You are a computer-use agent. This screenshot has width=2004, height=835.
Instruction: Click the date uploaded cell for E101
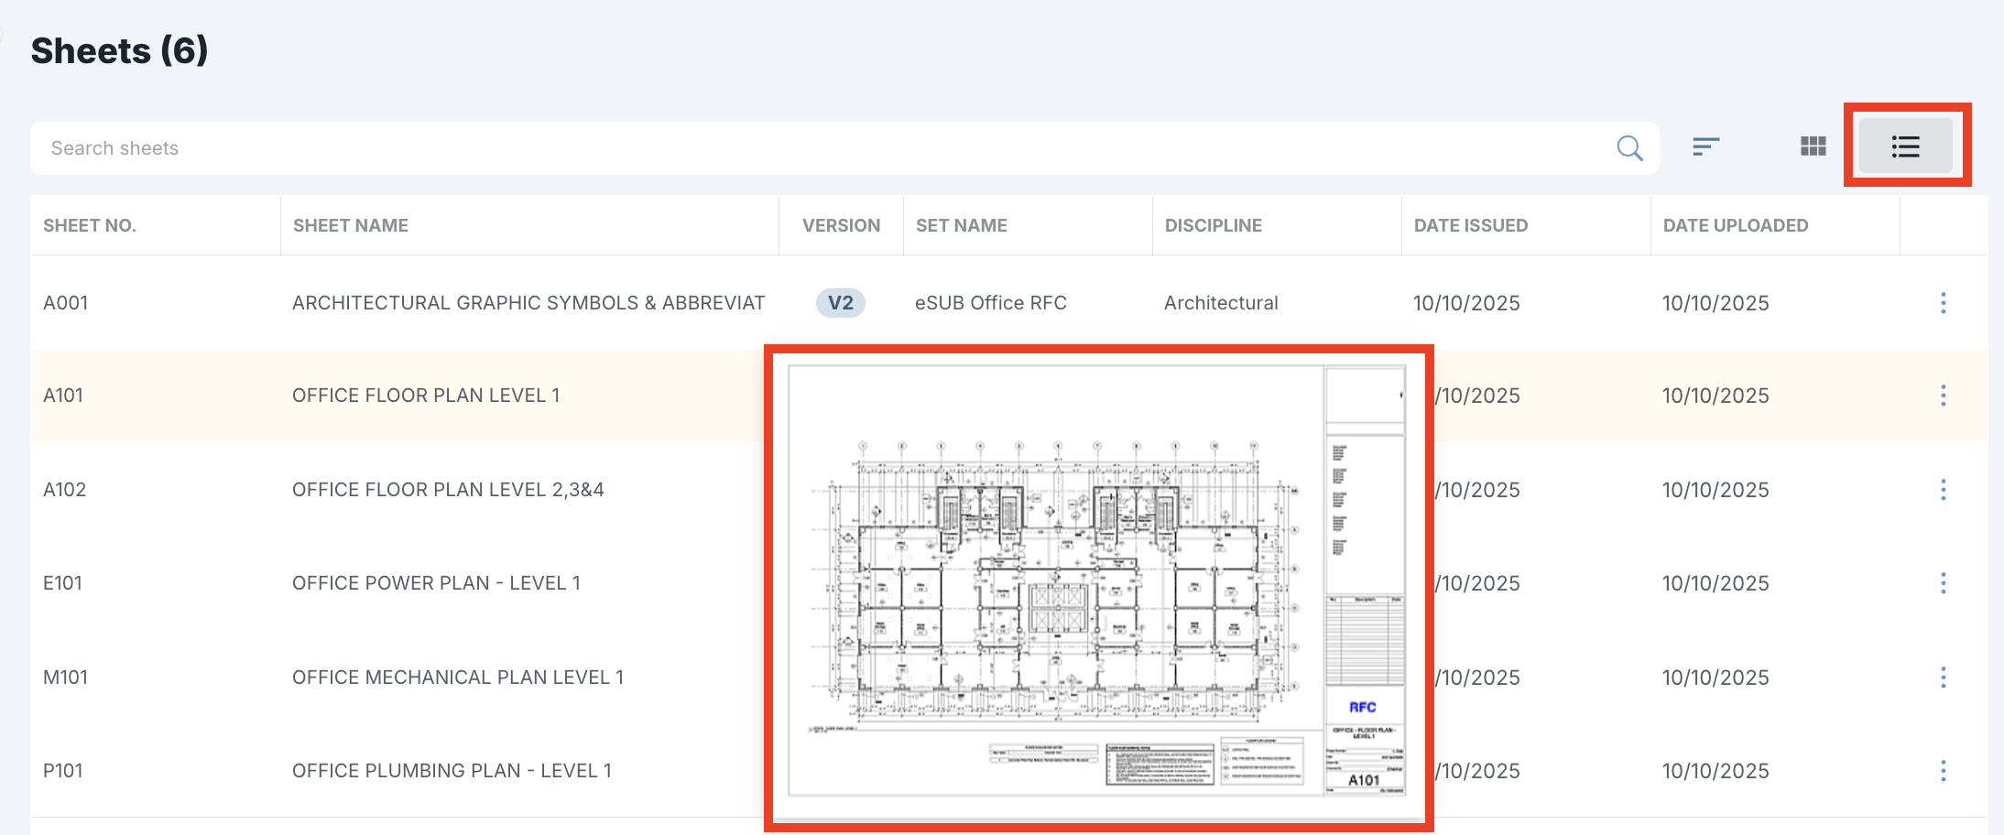[x=1715, y=583]
